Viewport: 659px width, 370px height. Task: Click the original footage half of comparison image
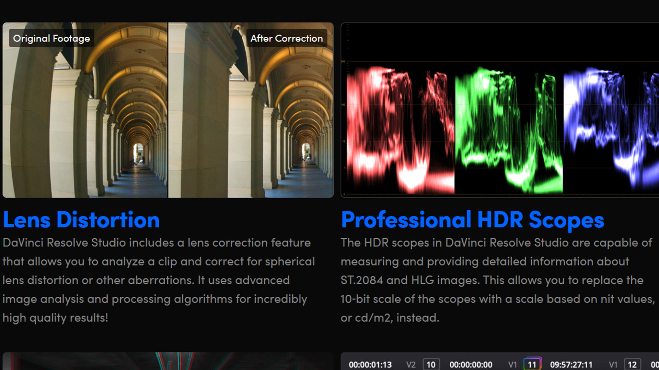tap(85, 120)
